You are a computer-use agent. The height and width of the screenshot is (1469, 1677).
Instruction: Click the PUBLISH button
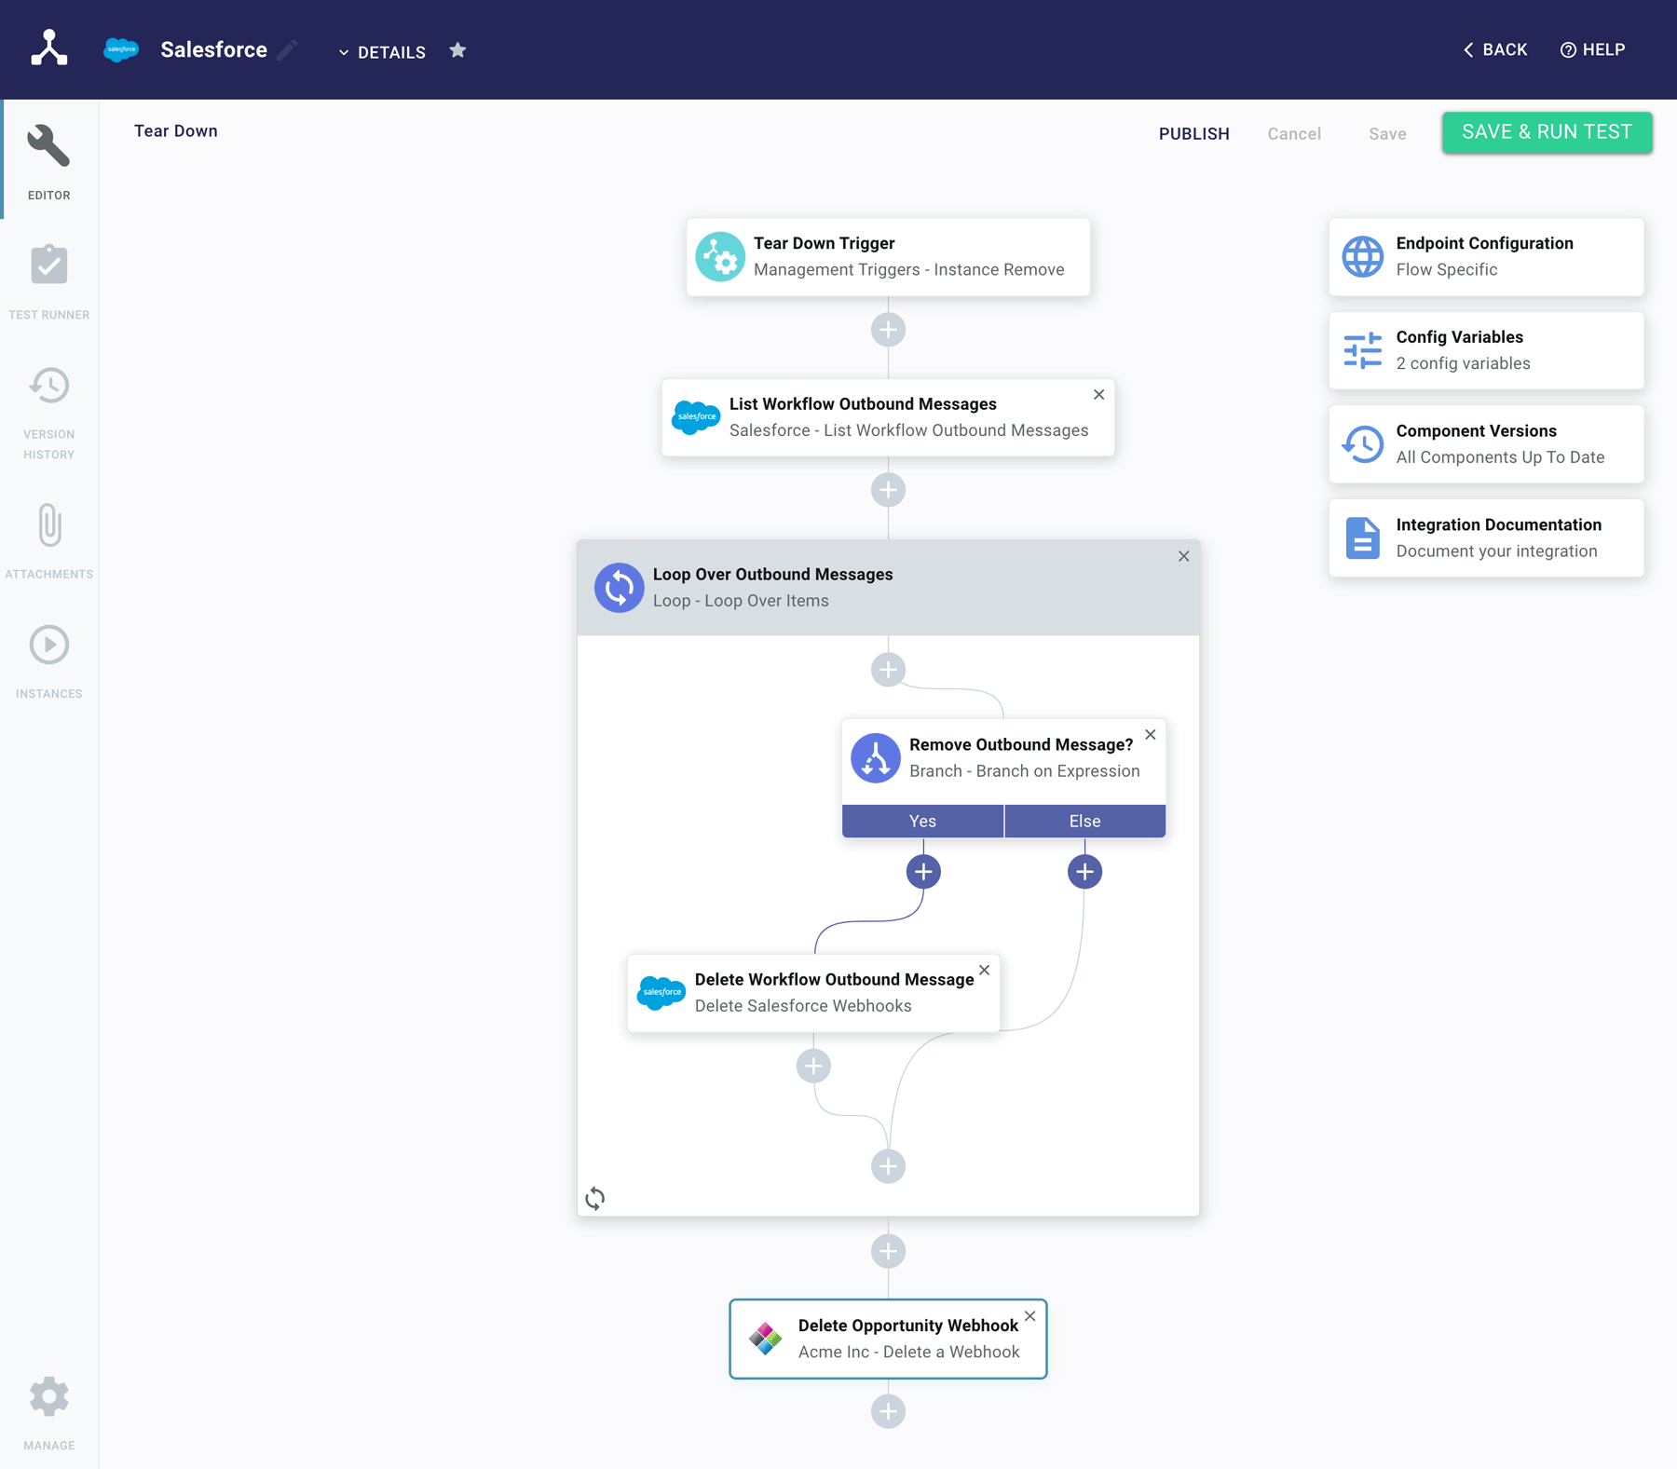coord(1193,133)
